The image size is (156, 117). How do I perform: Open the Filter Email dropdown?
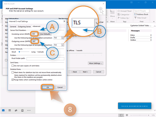pyautogui.click(x=141, y=18)
